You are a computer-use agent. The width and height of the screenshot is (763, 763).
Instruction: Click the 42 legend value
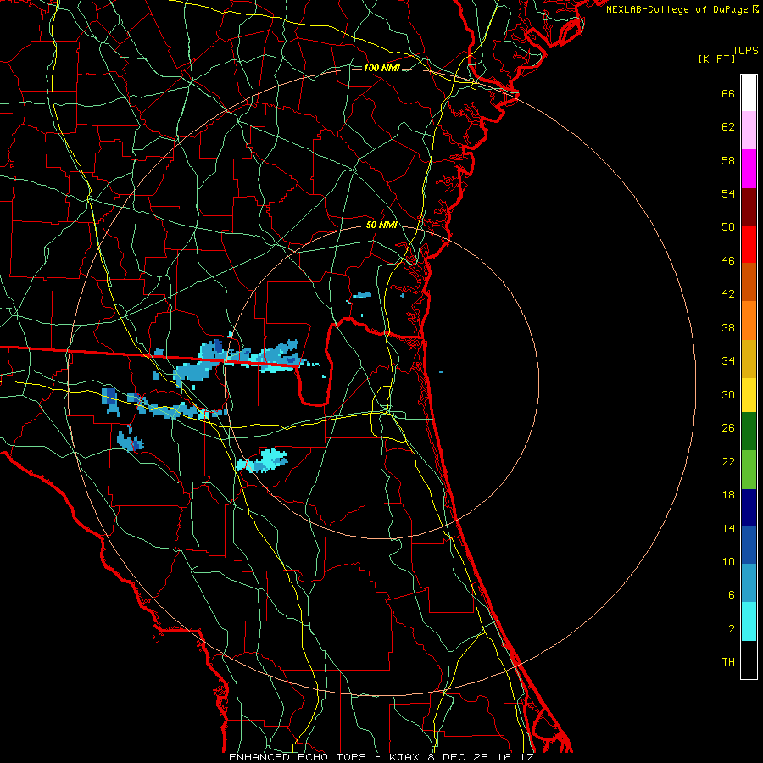pos(728,294)
